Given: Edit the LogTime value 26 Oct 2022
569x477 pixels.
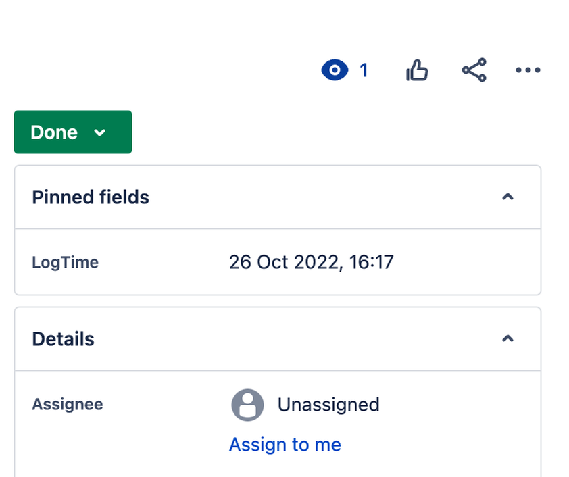Looking at the screenshot, I should pyautogui.click(x=312, y=262).
